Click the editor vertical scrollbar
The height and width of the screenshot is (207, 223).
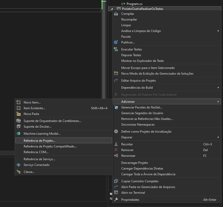[104, 50]
